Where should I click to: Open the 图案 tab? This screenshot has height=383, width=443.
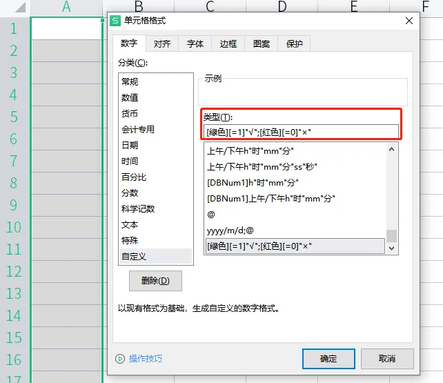tap(262, 43)
